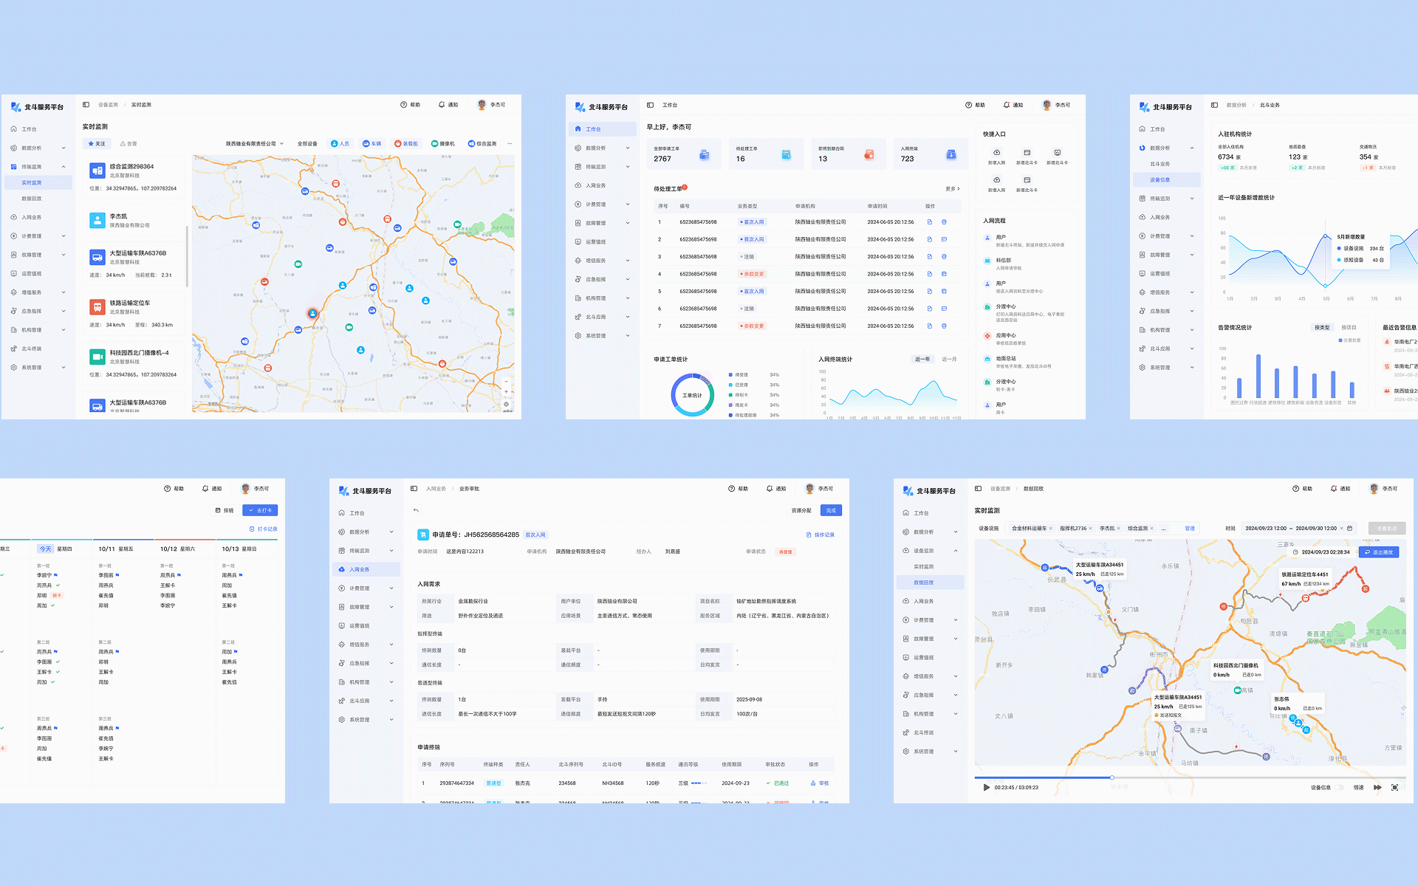The image size is (1418, 886).
Task: Open the calendar icon in the time range field
Action: (1350, 528)
